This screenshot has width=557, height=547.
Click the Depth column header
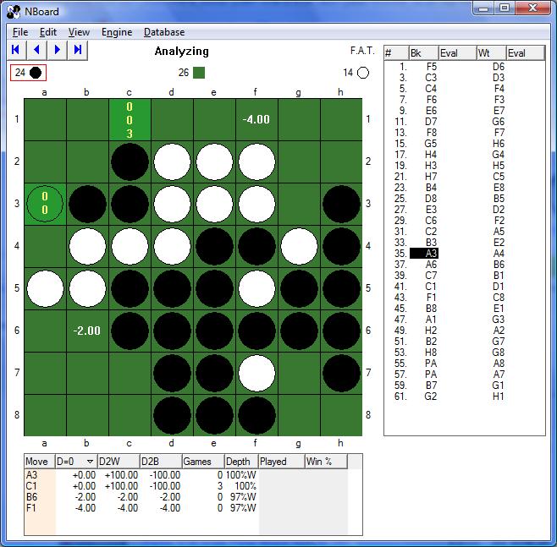click(x=240, y=462)
